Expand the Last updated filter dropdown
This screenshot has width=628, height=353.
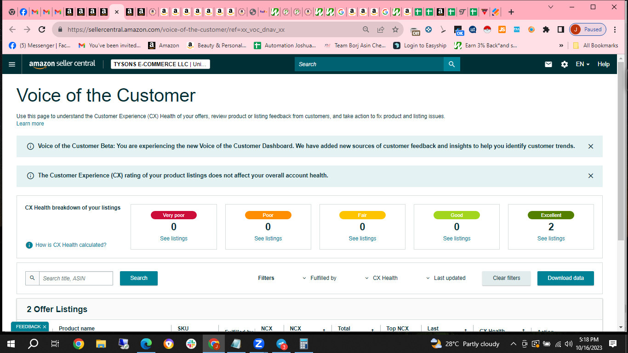pyautogui.click(x=446, y=278)
